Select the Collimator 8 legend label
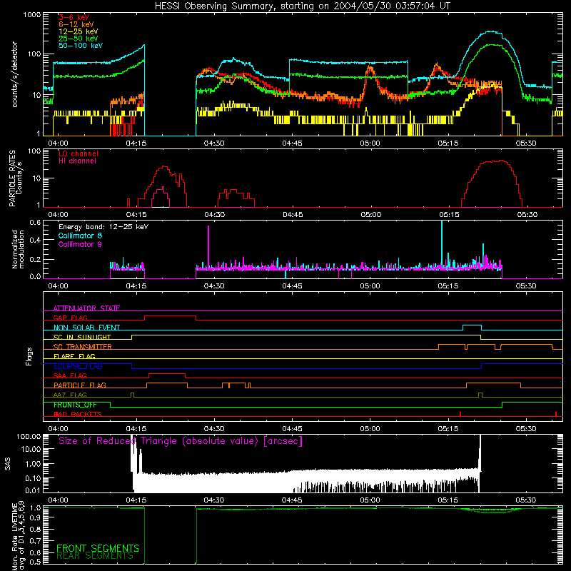The width and height of the screenshot is (571, 571). click(x=80, y=236)
